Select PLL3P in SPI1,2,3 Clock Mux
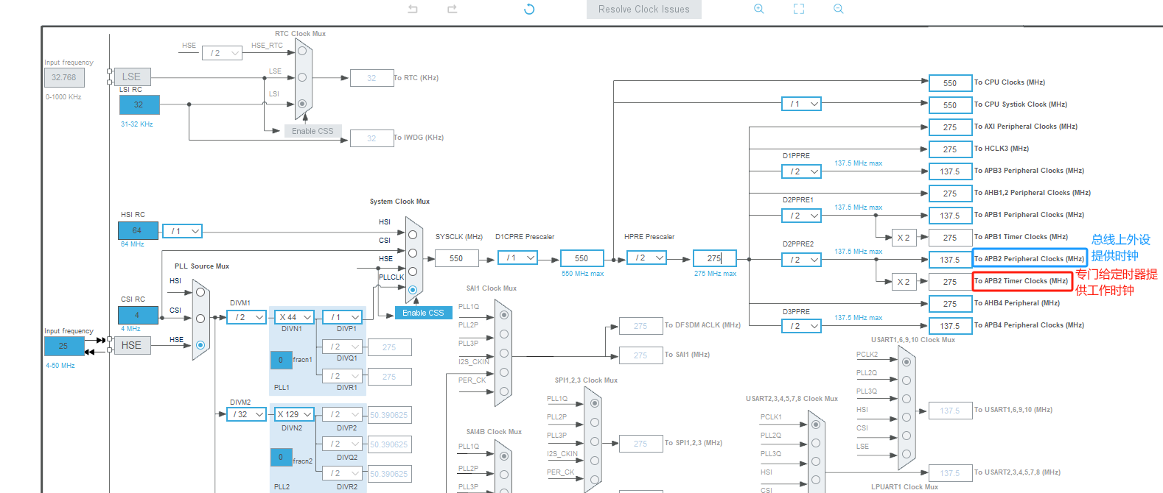This screenshot has height=493, width=1163. click(595, 441)
